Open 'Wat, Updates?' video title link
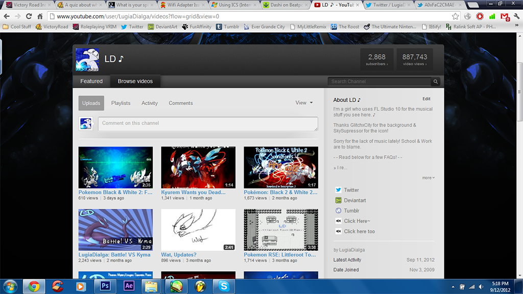Viewport: 523px width, 294px height. (178, 255)
